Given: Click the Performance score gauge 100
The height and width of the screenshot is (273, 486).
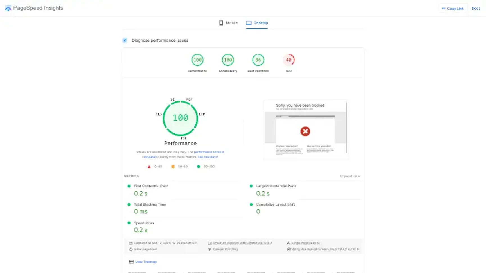Looking at the screenshot, I should 197,60.
